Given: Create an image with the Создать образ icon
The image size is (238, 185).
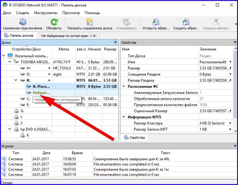Looking at the screenshot, I should (x=186, y=22).
